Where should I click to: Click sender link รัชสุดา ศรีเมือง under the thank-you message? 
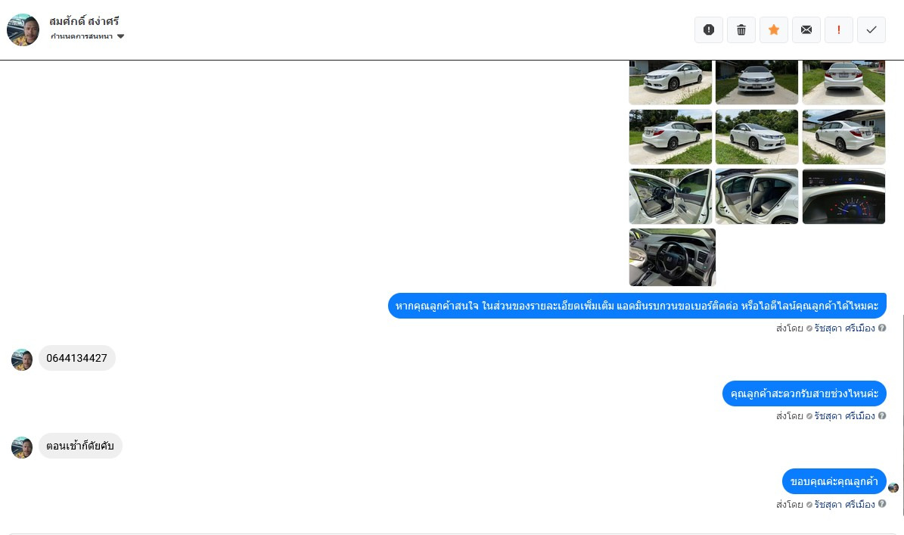point(845,505)
